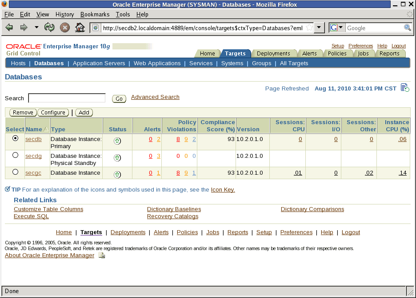Image resolution: width=416 pixels, height=298 pixels.
Task: Click the Remove button
Action: [23, 113]
